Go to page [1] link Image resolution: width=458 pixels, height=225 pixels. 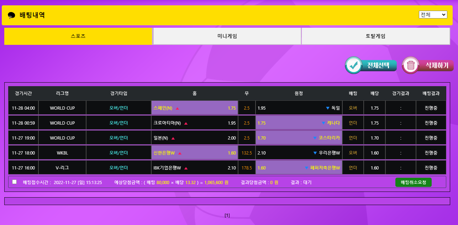[x=227, y=215]
